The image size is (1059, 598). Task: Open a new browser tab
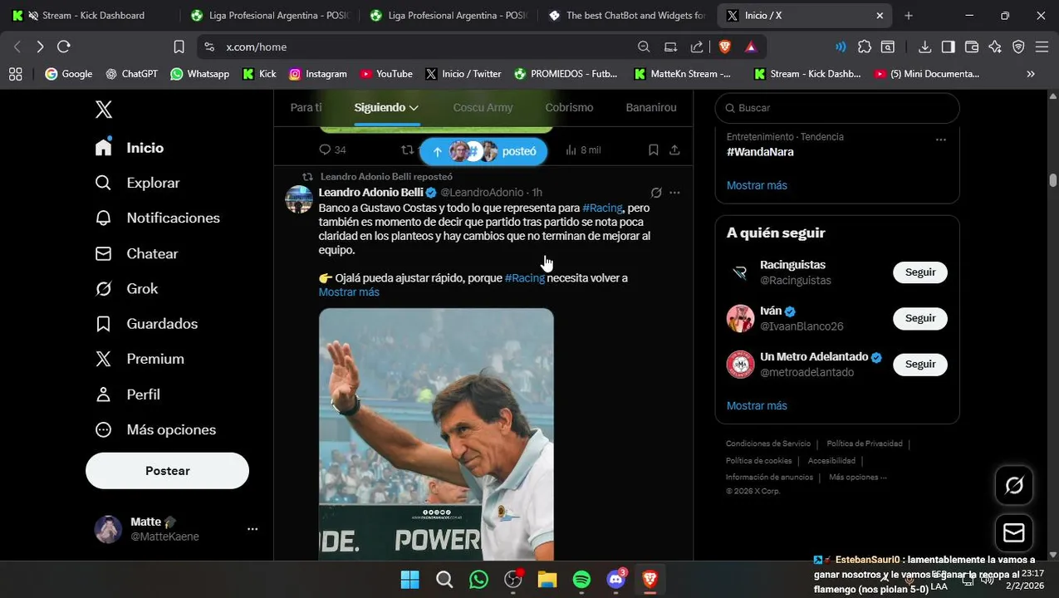[x=909, y=15]
